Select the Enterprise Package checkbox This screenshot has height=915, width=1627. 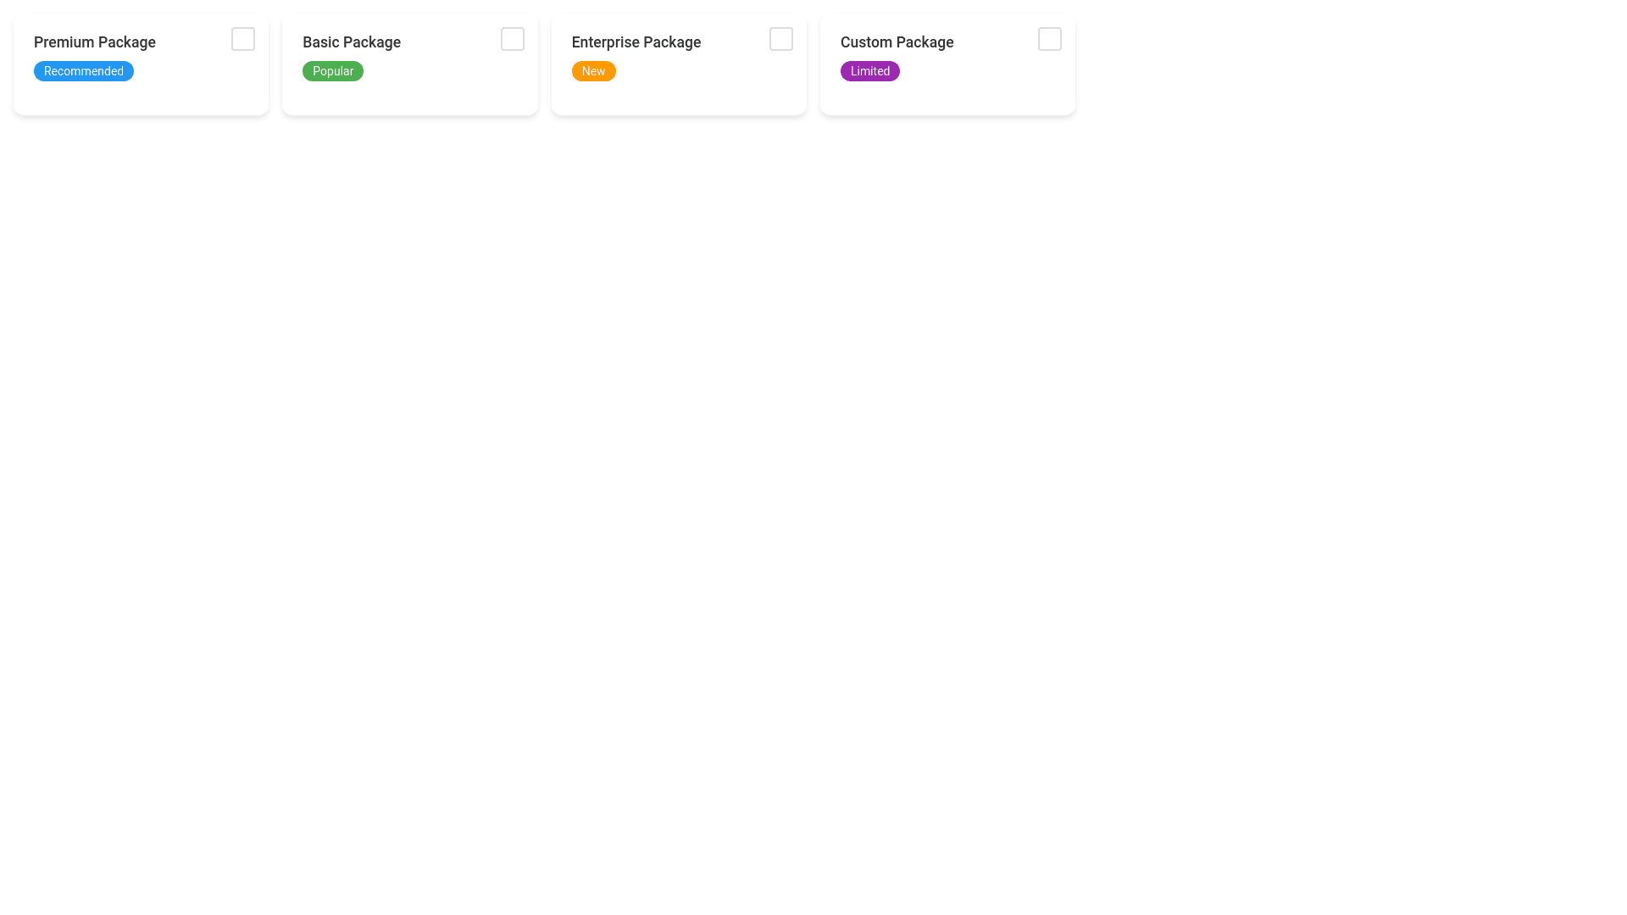(x=780, y=39)
